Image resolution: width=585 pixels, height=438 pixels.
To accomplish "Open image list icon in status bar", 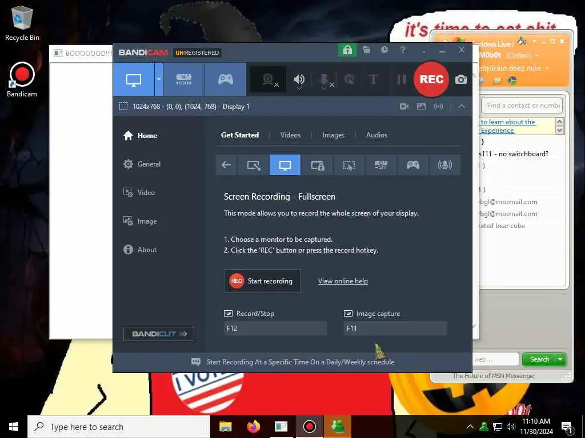I will tap(421, 107).
